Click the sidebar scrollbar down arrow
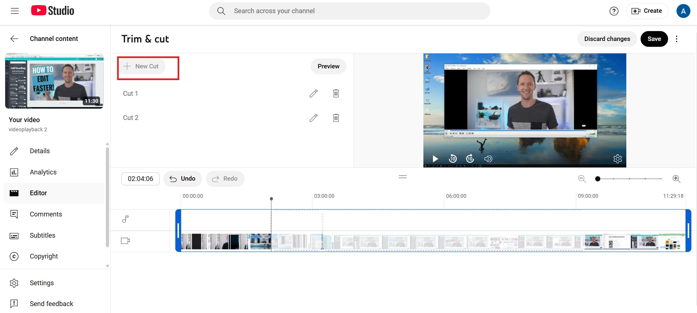The height and width of the screenshot is (313, 697). click(107, 266)
